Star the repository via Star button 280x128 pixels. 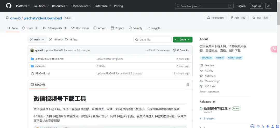pyautogui.click(x=261, y=18)
